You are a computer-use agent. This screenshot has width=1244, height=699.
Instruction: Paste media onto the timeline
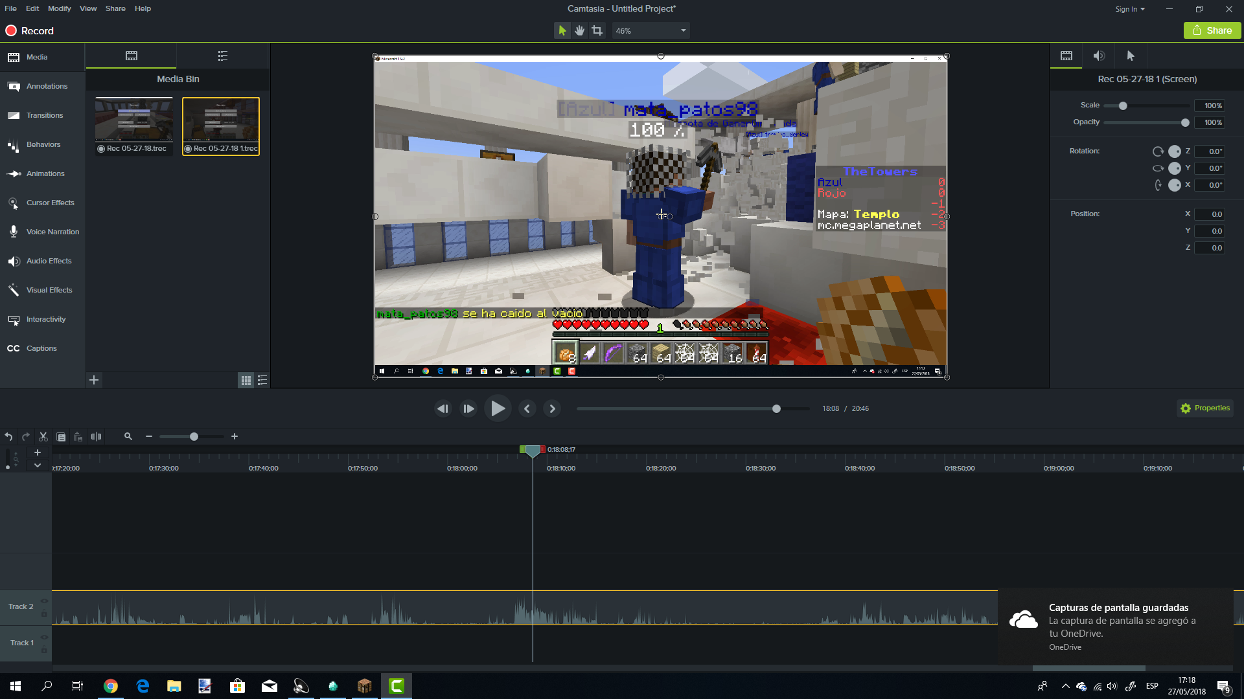78,437
